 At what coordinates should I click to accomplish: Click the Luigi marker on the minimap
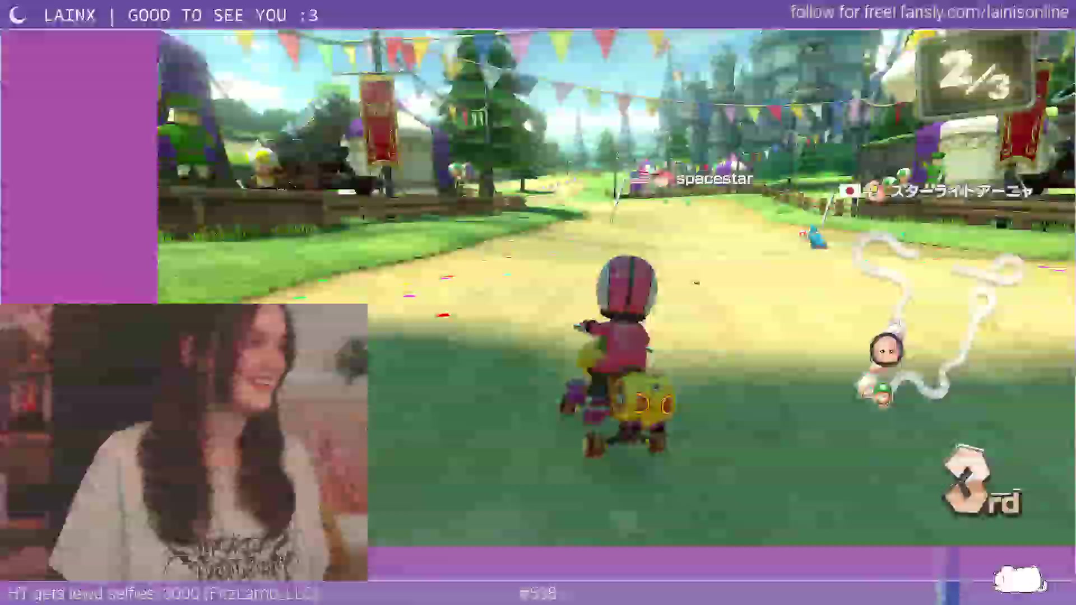(x=883, y=393)
